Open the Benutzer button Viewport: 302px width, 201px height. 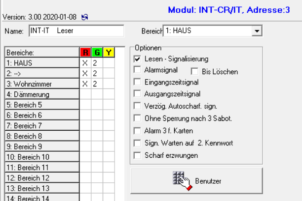pyautogui.click(x=197, y=181)
